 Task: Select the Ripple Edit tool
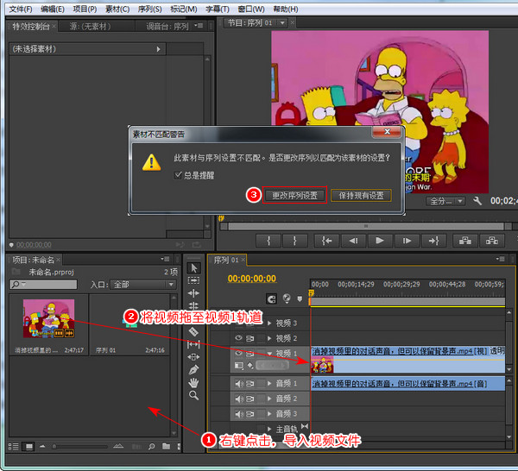point(193,292)
